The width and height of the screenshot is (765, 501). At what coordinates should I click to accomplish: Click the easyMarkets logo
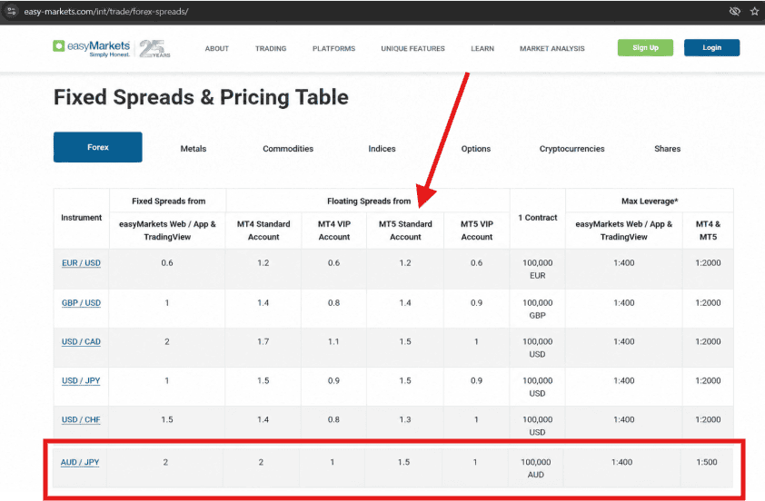click(92, 48)
